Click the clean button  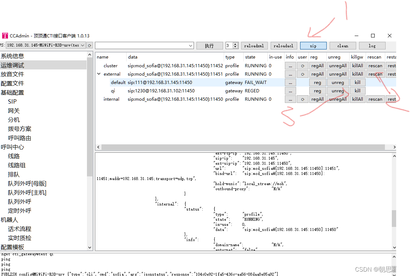343,46
